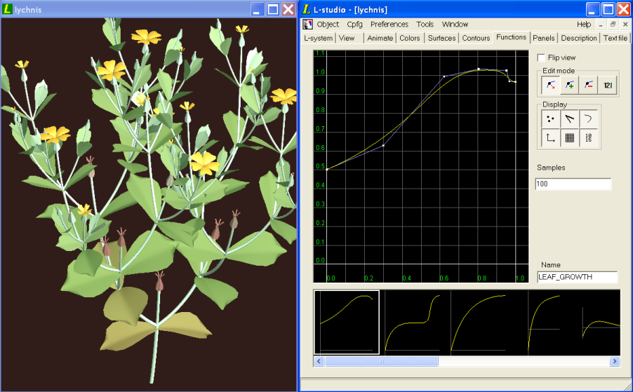Switch to the Contours tab

click(x=476, y=38)
